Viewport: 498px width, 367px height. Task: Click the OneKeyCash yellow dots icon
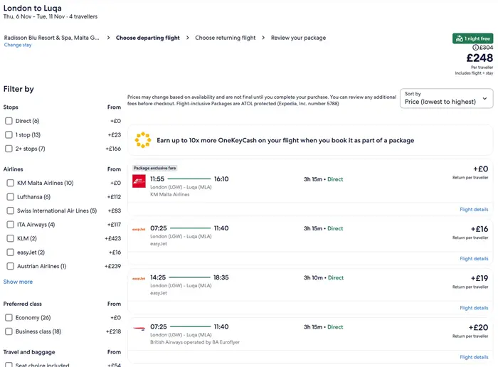(x=143, y=140)
